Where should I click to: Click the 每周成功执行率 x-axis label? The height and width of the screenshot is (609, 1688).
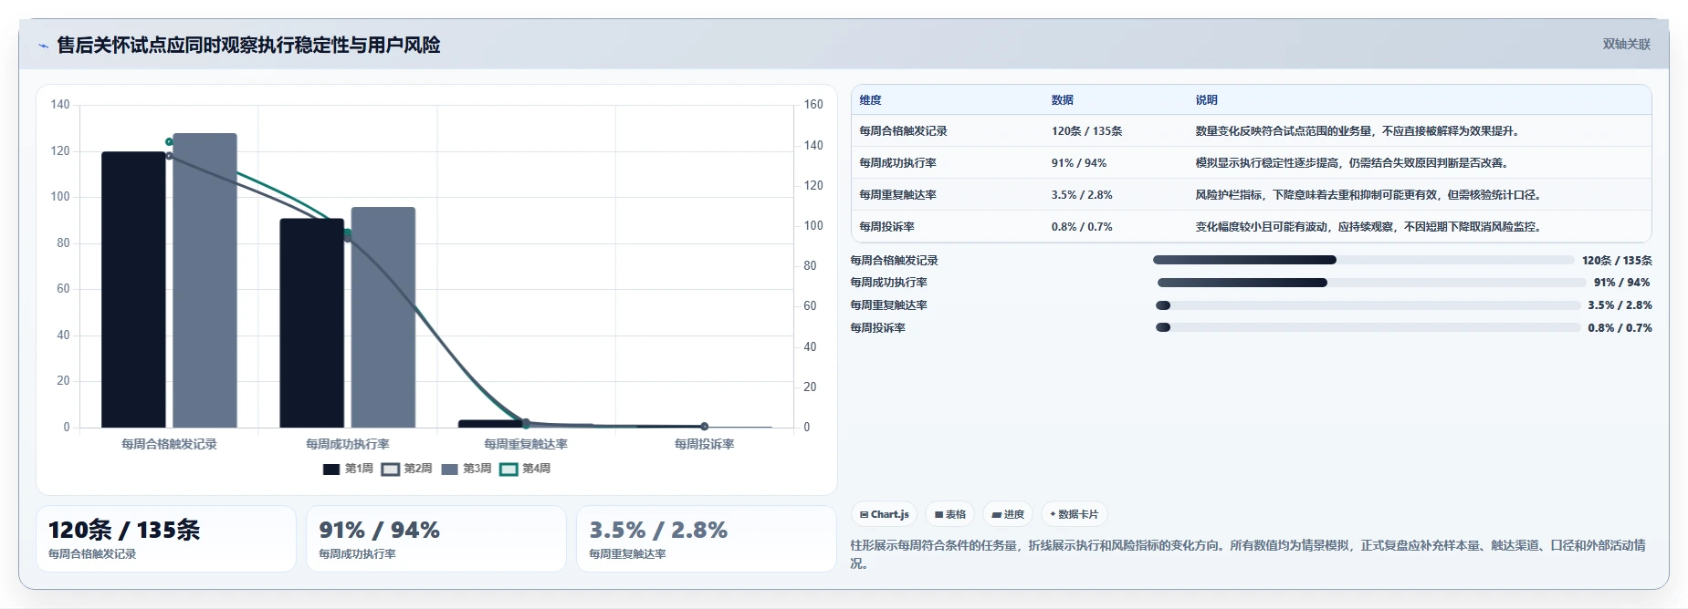pyautogui.click(x=348, y=444)
